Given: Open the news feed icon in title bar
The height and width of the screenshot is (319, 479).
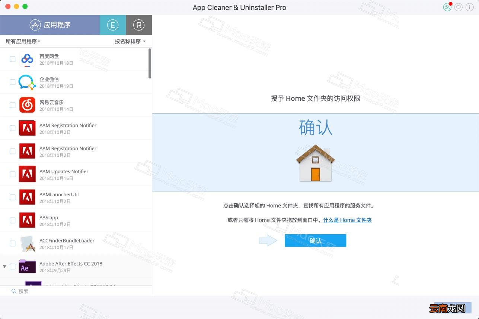Looking at the screenshot, I should click(447, 7).
